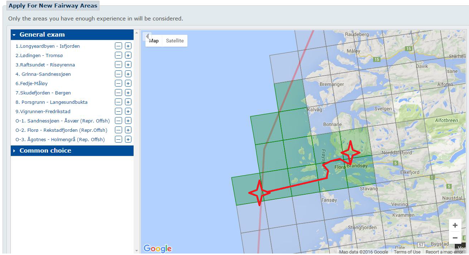Select the Map view type

click(x=154, y=41)
